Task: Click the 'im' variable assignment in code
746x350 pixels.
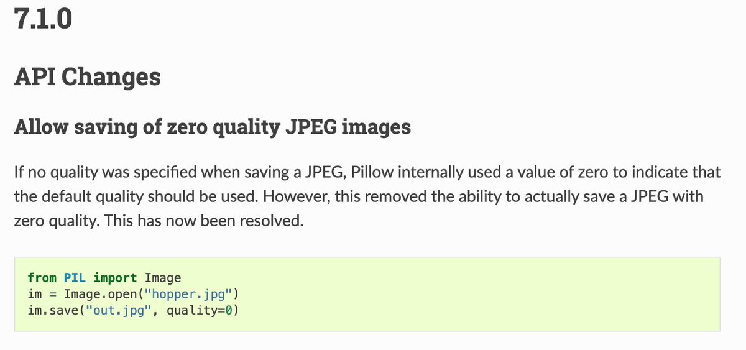Action: (x=35, y=293)
